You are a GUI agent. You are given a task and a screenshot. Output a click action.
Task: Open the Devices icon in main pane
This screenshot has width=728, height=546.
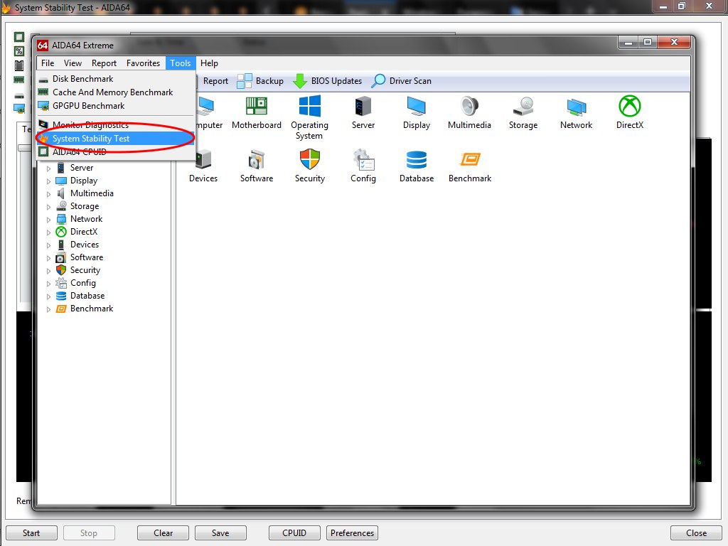pyautogui.click(x=203, y=166)
